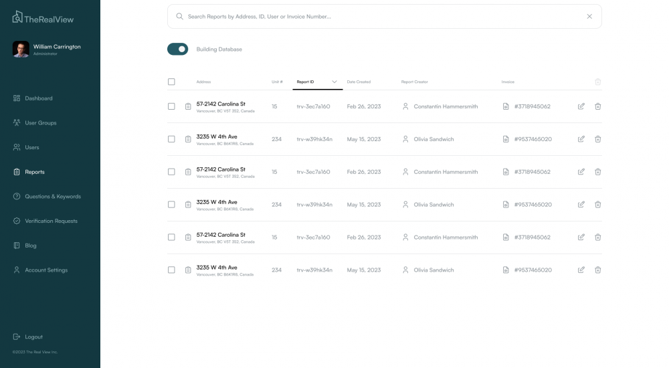Open the invoice document icon in the fourth row
The height and width of the screenshot is (368, 669).
506,205
